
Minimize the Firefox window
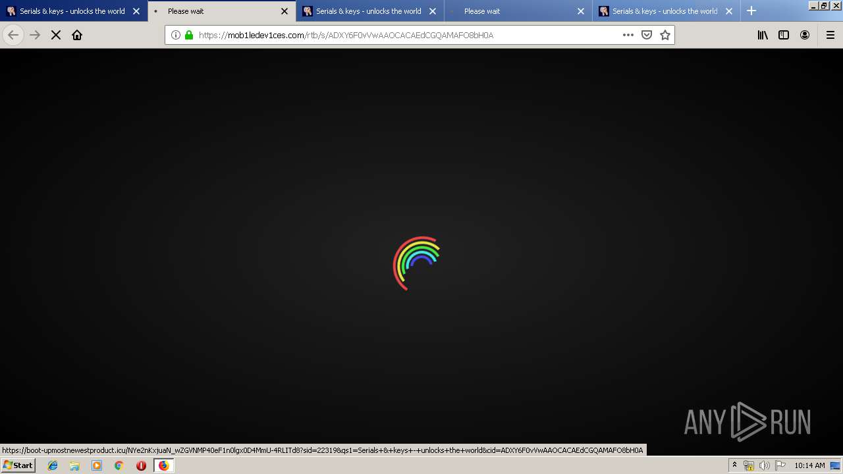point(813,6)
